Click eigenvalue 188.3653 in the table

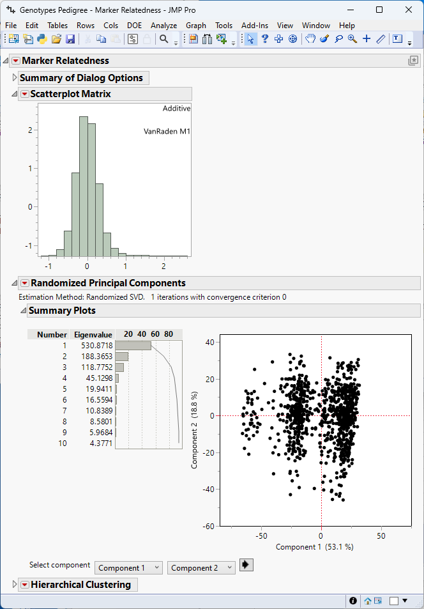[x=96, y=357]
